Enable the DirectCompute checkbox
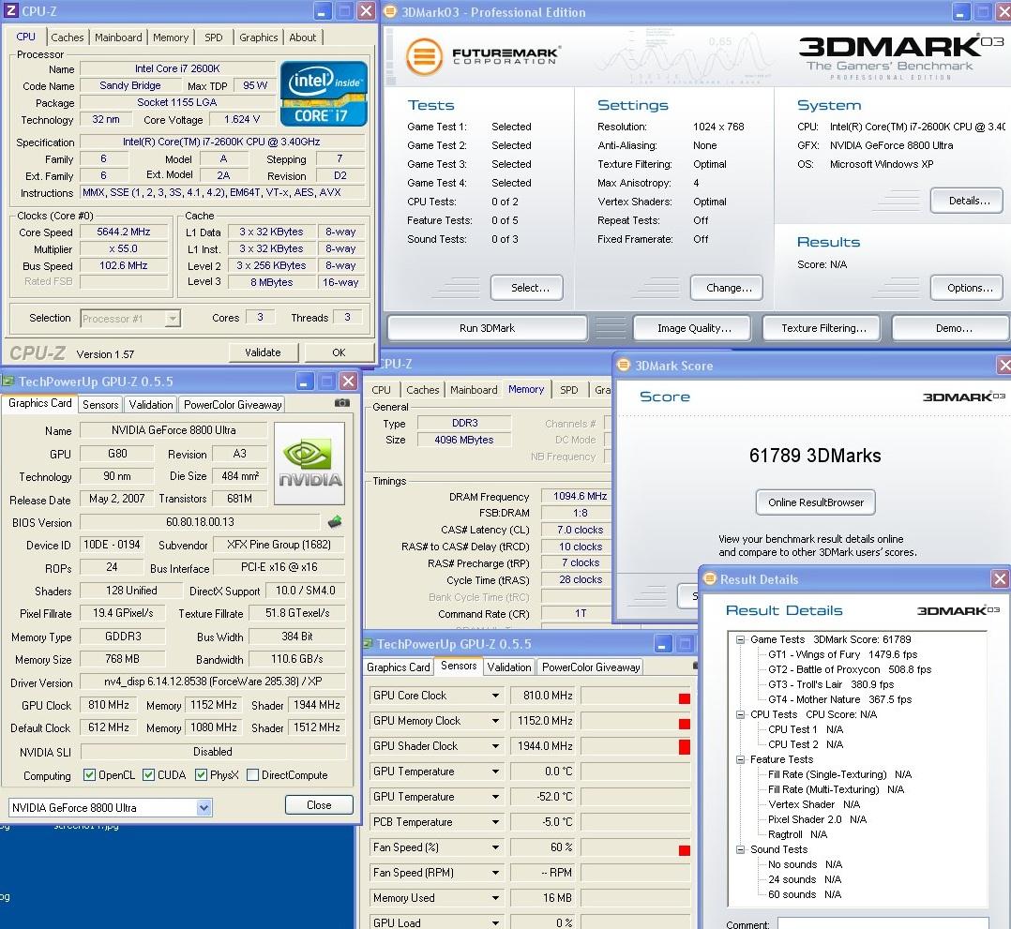 click(x=253, y=775)
